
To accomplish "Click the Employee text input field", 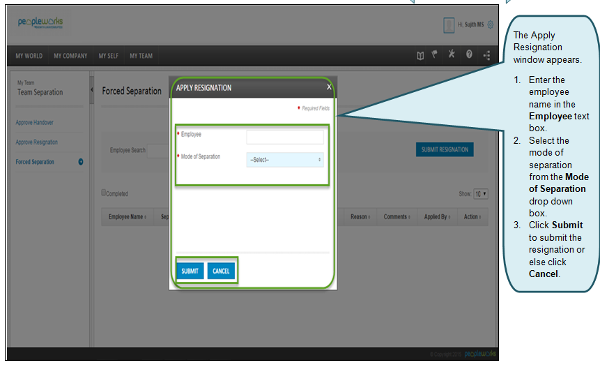I will (285, 137).
